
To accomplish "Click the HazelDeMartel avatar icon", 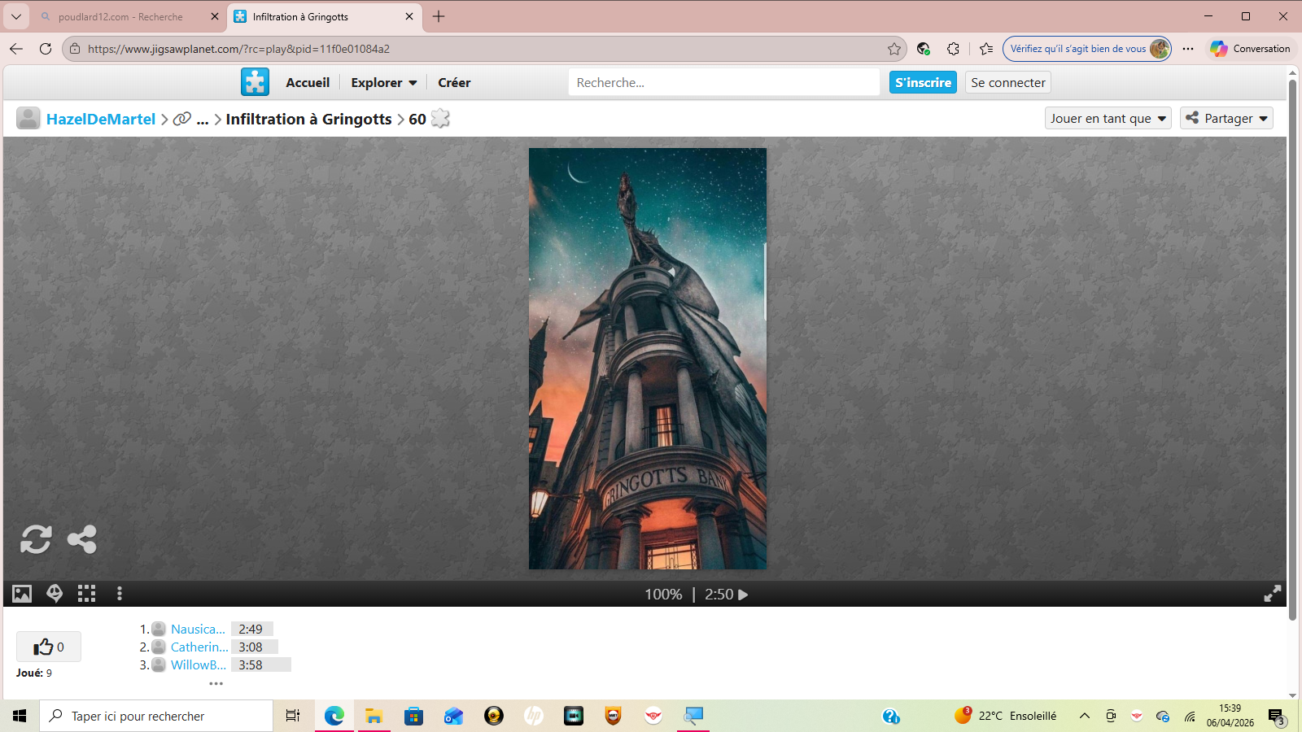I will (28, 119).
